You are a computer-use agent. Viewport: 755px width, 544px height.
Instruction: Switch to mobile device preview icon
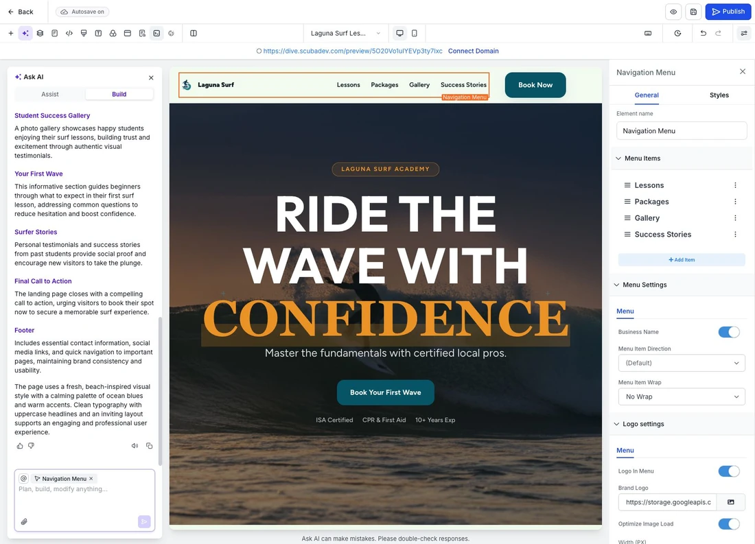click(414, 33)
